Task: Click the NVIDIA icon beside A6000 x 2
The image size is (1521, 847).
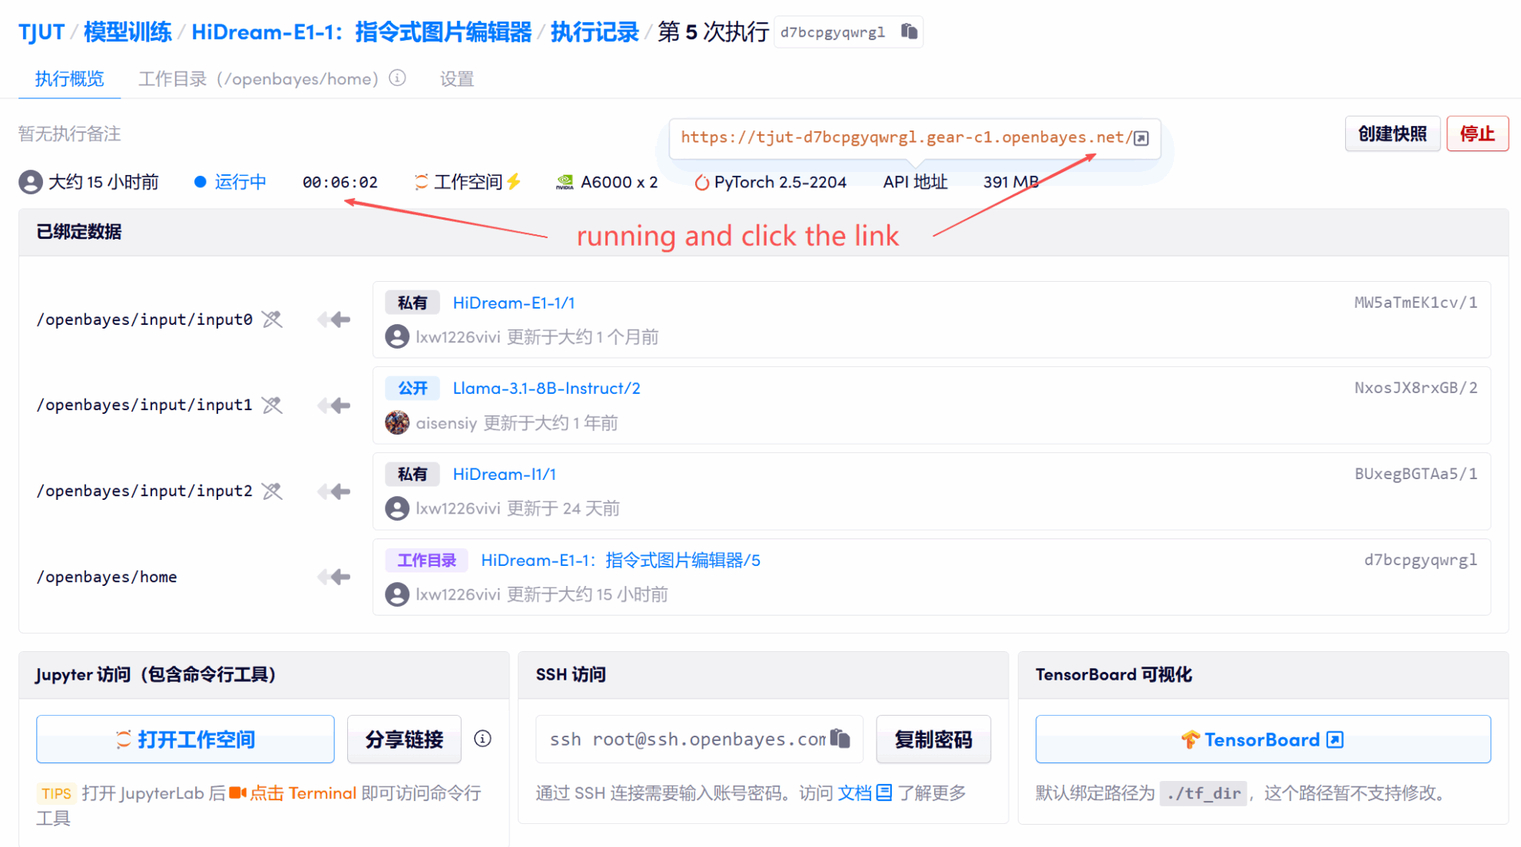Action: click(x=565, y=182)
